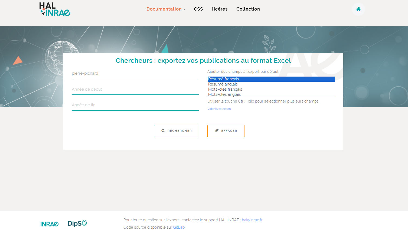The height and width of the screenshot is (240, 408).
Task: Click the DipSO footer logo
Action: (77, 223)
